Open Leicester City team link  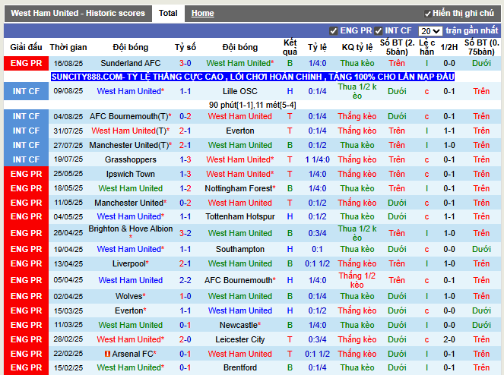pyautogui.click(x=240, y=339)
